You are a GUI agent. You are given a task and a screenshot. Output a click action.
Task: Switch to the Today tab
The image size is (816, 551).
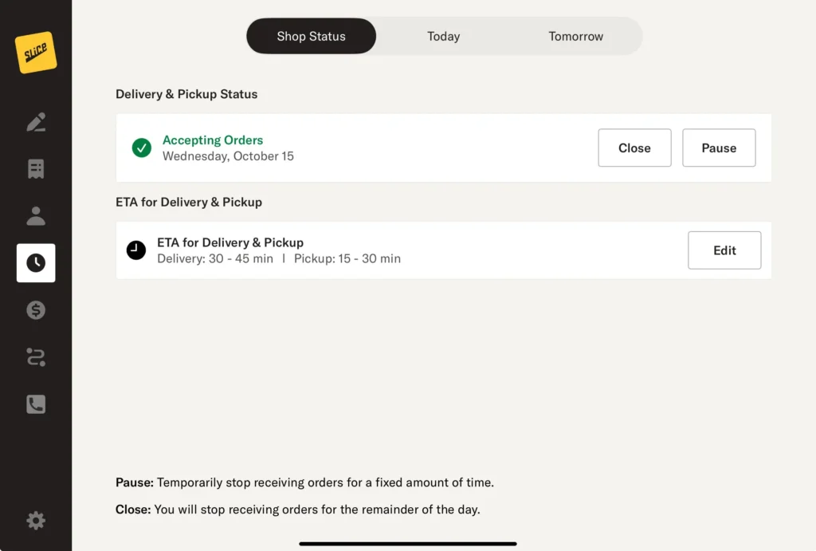(x=443, y=37)
